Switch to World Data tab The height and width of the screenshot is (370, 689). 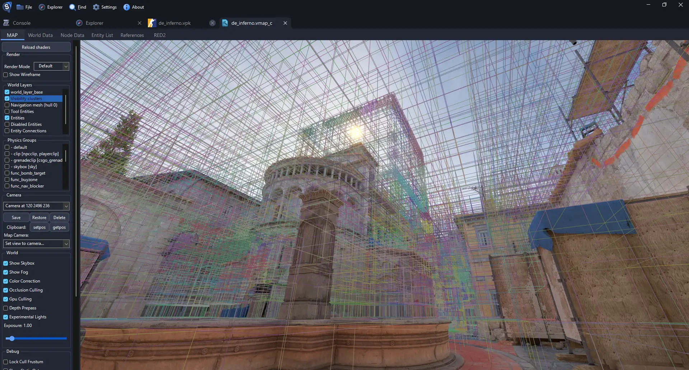40,35
